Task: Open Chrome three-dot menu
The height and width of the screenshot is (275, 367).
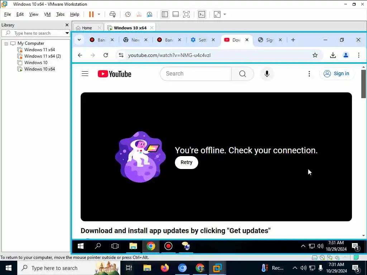Action: tap(358, 55)
